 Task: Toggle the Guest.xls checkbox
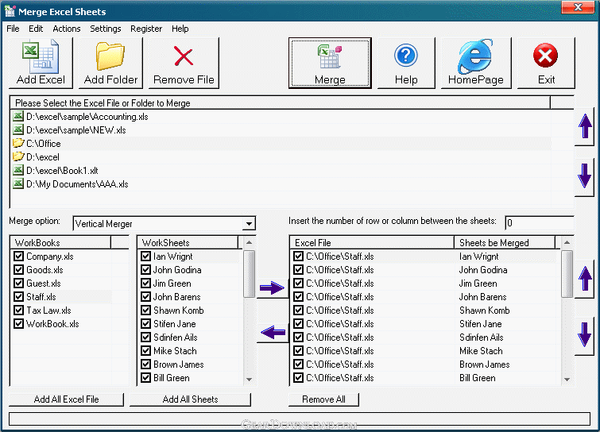(18, 283)
